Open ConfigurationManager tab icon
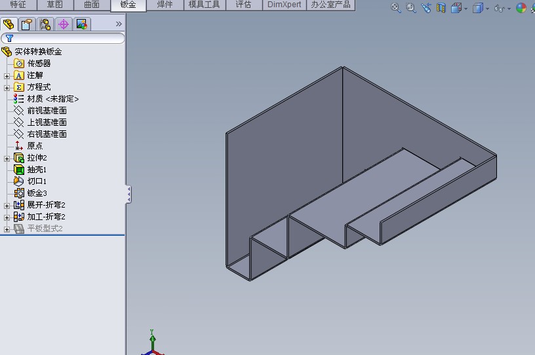 coord(45,24)
